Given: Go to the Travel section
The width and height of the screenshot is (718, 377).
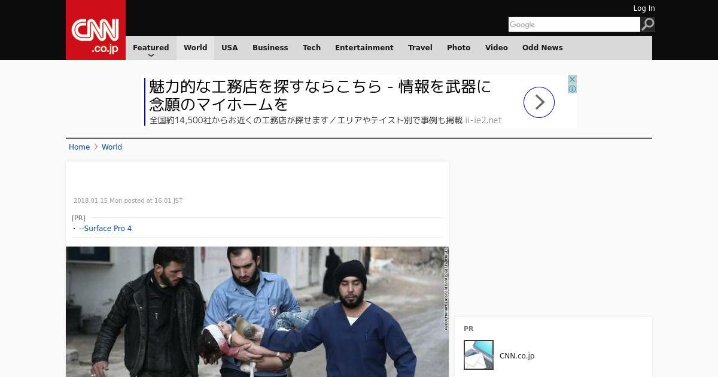Looking at the screenshot, I should (x=420, y=48).
